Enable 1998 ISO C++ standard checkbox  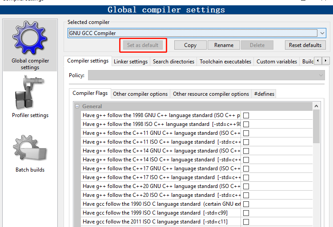(x=246, y=124)
